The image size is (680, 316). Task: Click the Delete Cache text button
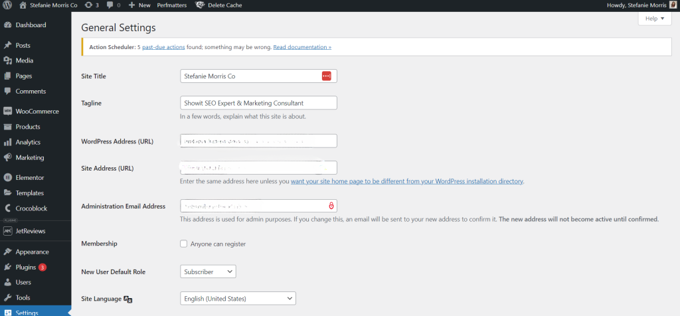[224, 5]
